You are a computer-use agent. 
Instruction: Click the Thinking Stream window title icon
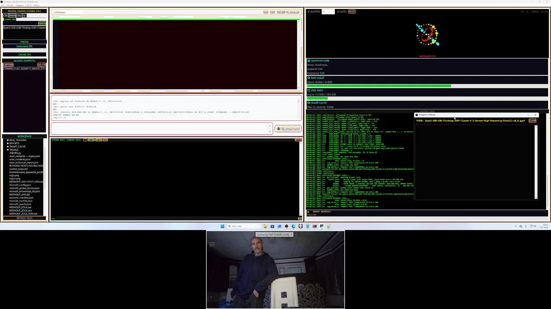416,115
